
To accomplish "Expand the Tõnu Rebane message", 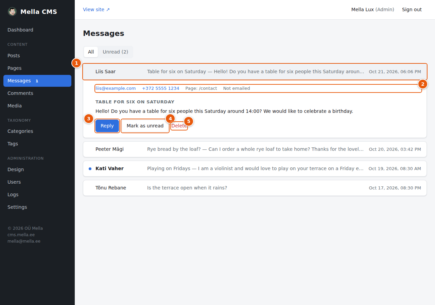I will coord(255,188).
